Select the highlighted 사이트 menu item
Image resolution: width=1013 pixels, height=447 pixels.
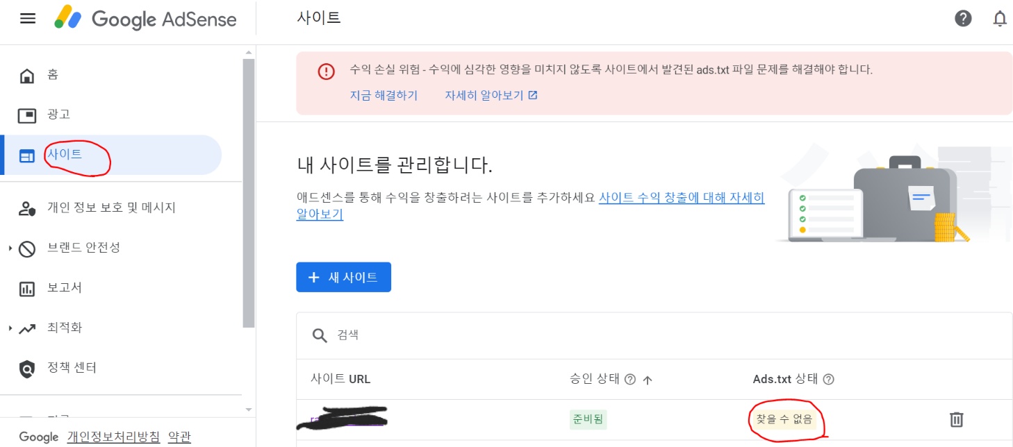(63, 154)
